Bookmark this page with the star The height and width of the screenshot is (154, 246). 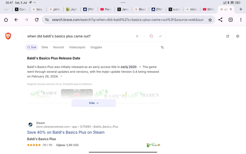tap(210, 20)
